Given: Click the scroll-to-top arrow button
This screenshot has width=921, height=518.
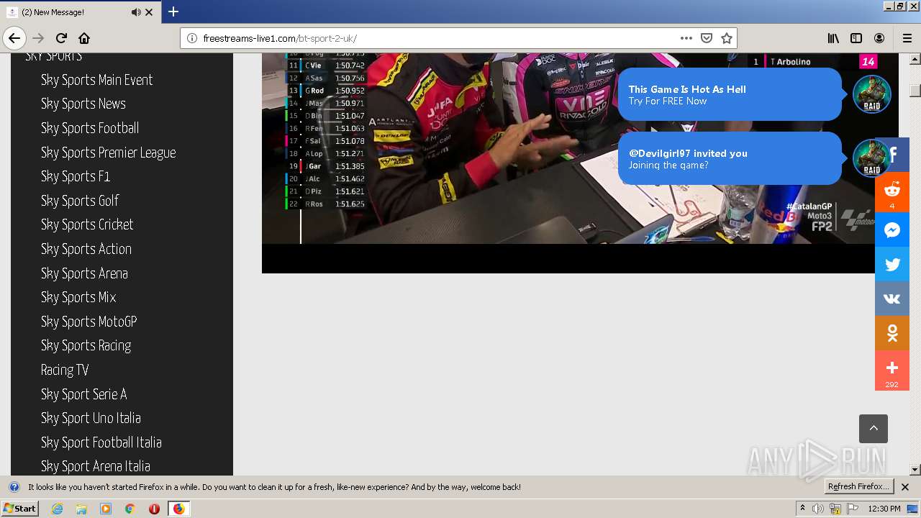Looking at the screenshot, I should (x=874, y=429).
